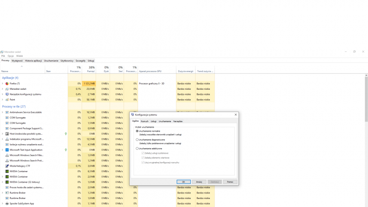This screenshot has height=207, width=368.
Task: Select Uruchamianie selektywne radio button
Action: [137, 149]
